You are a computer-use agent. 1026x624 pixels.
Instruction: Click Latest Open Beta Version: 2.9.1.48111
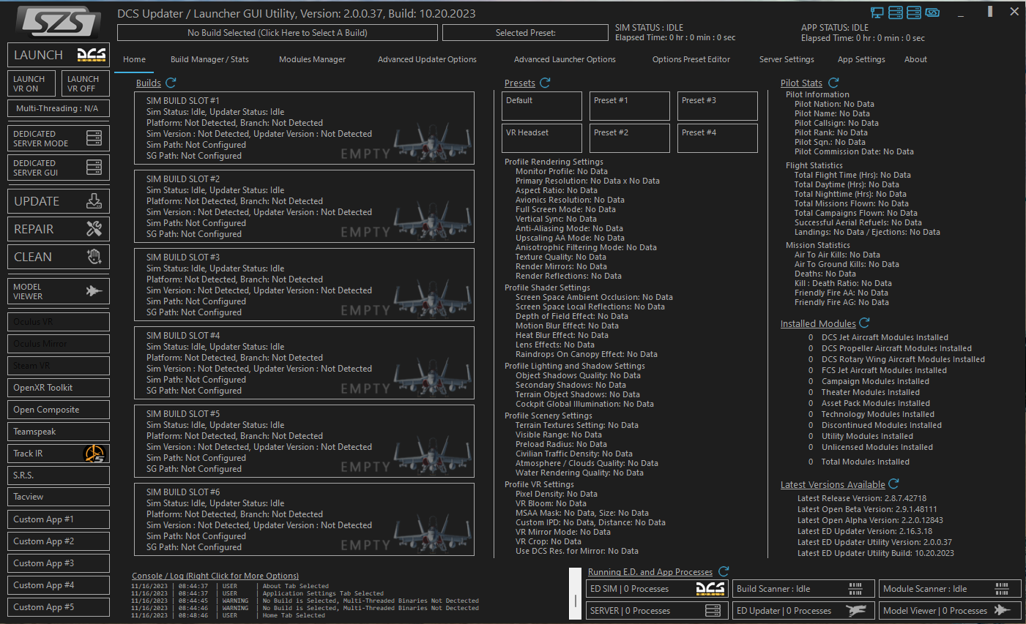[867, 509]
